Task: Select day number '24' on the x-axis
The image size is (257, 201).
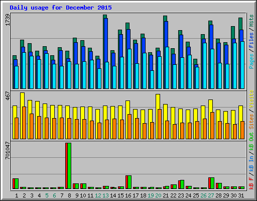Action: pos(188,195)
